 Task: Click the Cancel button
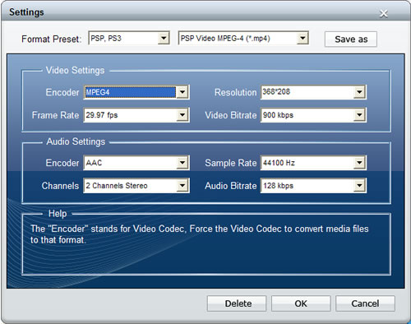[x=365, y=303]
